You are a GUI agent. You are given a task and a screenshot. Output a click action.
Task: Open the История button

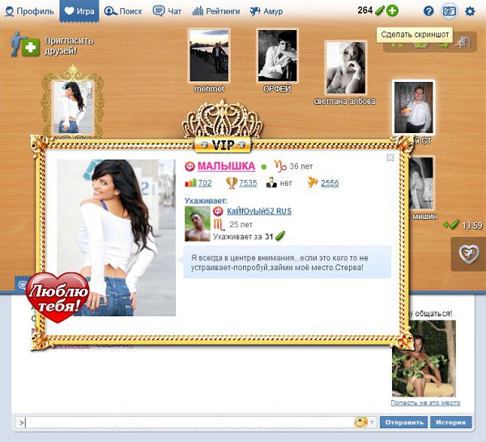pyautogui.click(x=450, y=423)
